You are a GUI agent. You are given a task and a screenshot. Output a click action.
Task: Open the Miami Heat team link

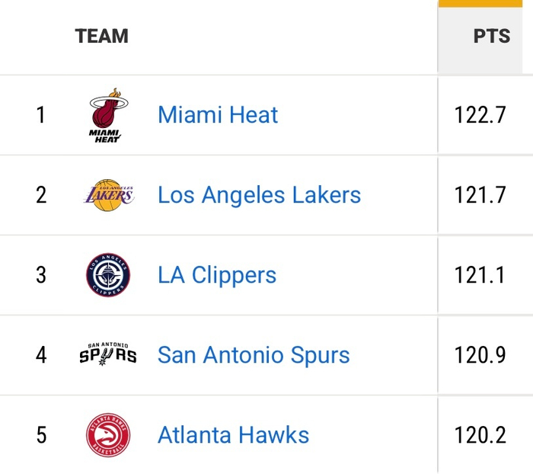218,115
